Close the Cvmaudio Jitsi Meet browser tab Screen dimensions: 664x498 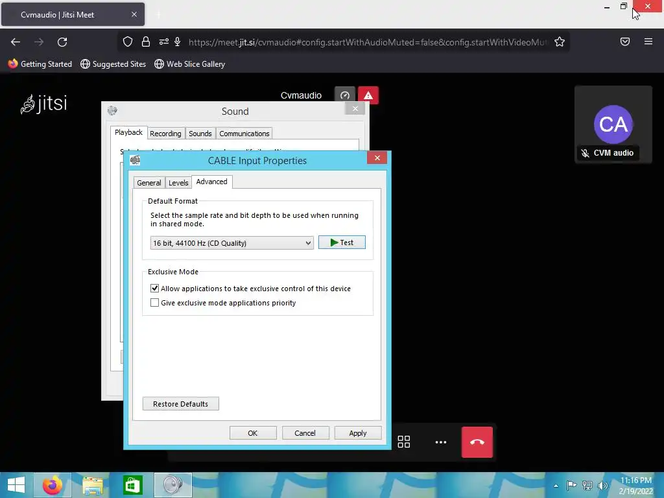(134, 14)
